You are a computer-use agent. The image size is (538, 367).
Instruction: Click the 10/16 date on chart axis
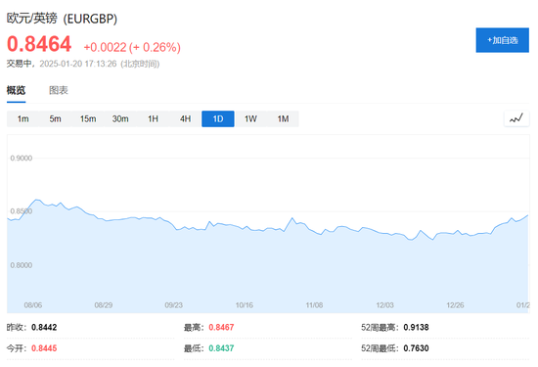(245, 305)
